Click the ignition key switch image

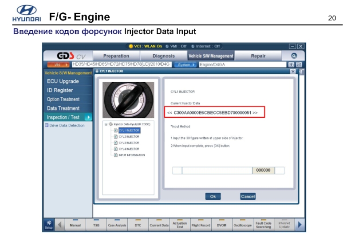pyautogui.click(x=128, y=100)
